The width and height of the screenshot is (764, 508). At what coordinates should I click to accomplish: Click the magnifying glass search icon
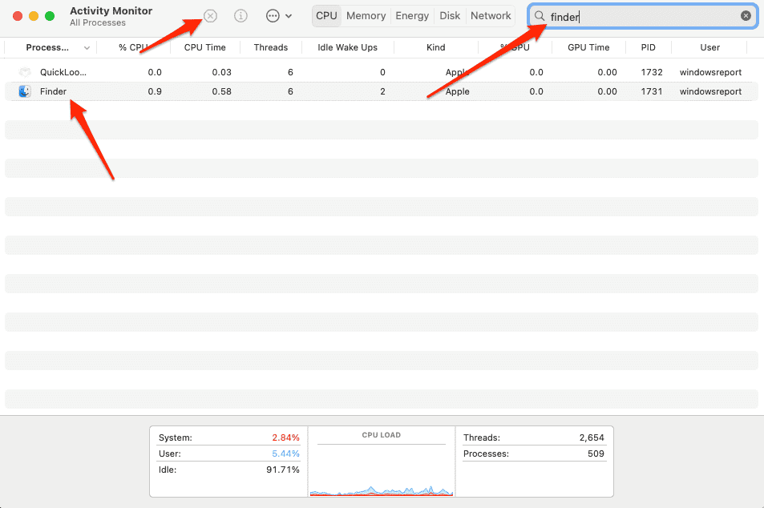(540, 16)
